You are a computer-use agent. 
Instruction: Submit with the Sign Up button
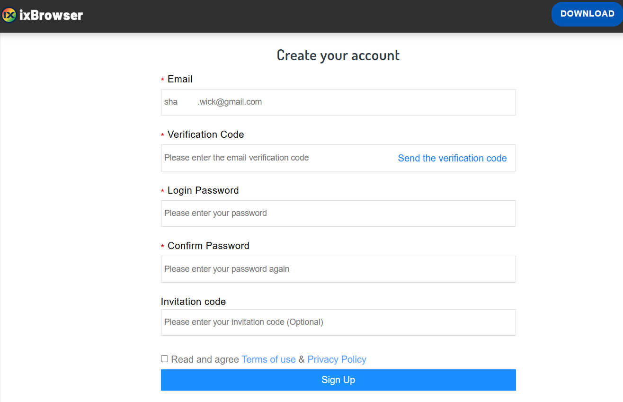click(338, 380)
